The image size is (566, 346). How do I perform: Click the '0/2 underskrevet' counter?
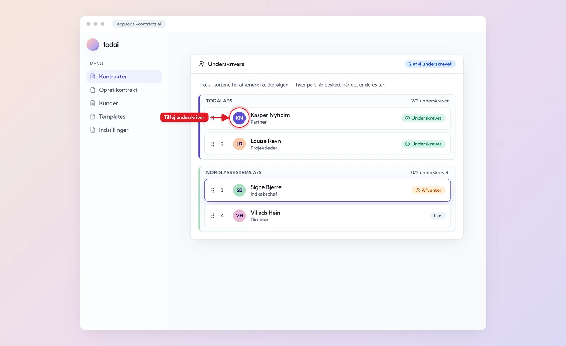click(x=430, y=173)
